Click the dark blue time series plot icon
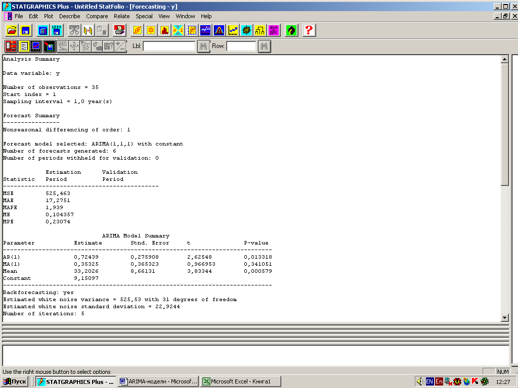This screenshot has height=388, width=518. (x=205, y=30)
